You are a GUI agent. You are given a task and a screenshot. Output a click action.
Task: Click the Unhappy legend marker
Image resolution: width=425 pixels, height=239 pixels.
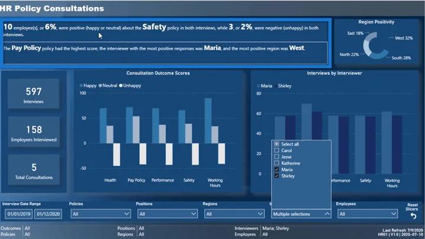point(121,86)
